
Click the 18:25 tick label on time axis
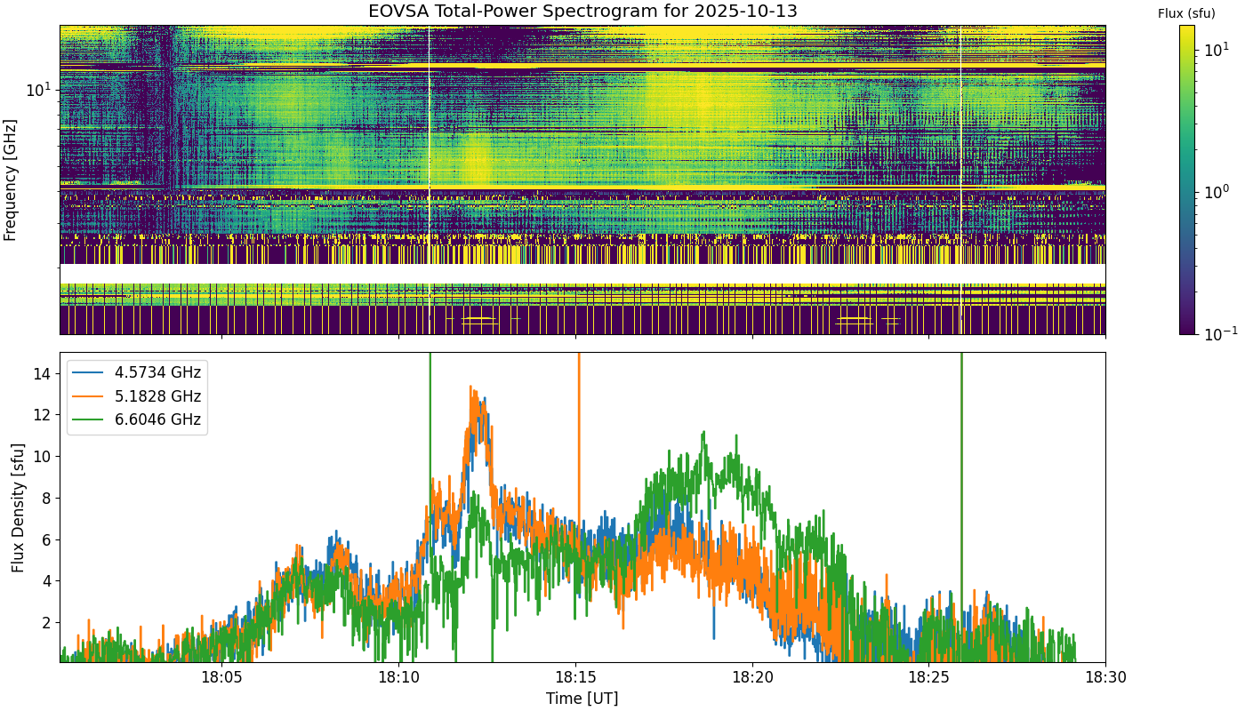(928, 679)
